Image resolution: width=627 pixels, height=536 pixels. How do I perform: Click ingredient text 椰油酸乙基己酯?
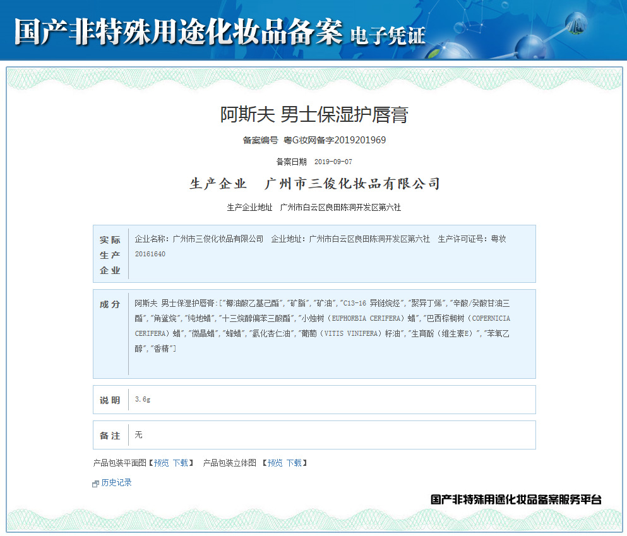pos(253,304)
